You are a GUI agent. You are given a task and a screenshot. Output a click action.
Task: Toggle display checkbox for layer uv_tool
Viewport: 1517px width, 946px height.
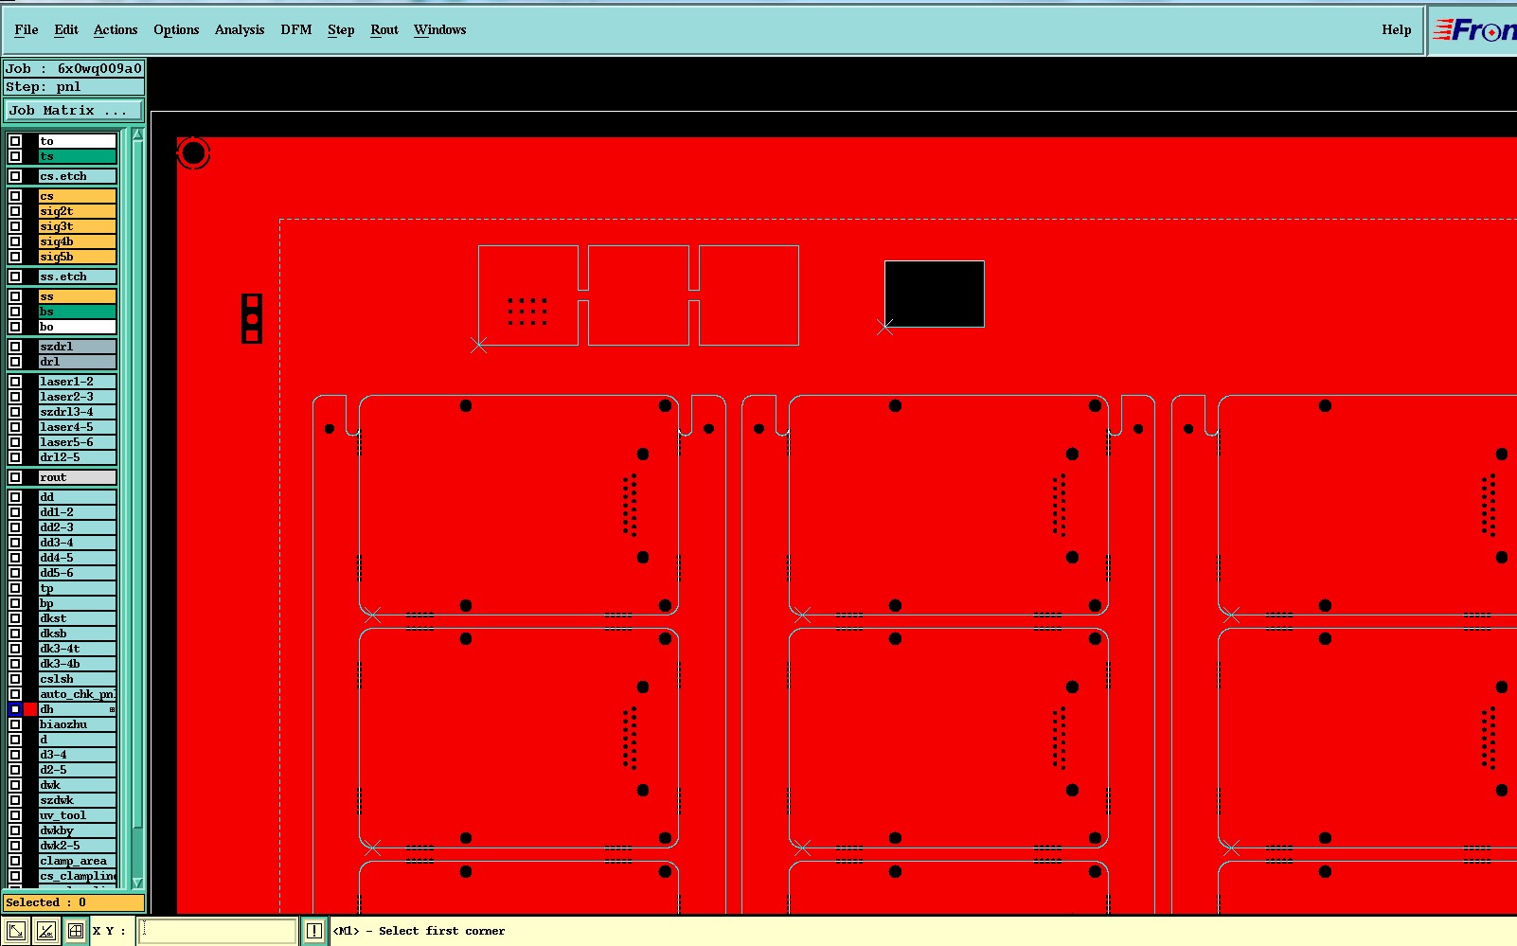coord(15,815)
